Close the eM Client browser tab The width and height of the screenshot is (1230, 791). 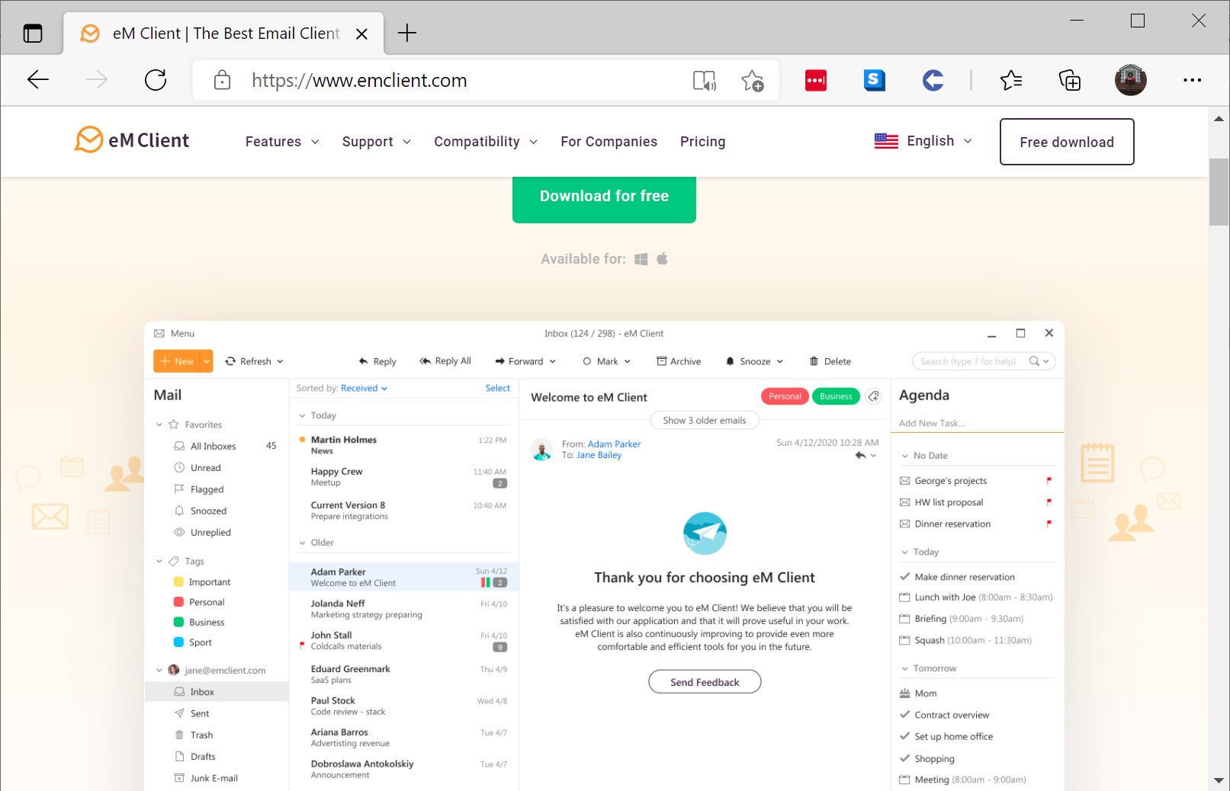click(x=361, y=34)
